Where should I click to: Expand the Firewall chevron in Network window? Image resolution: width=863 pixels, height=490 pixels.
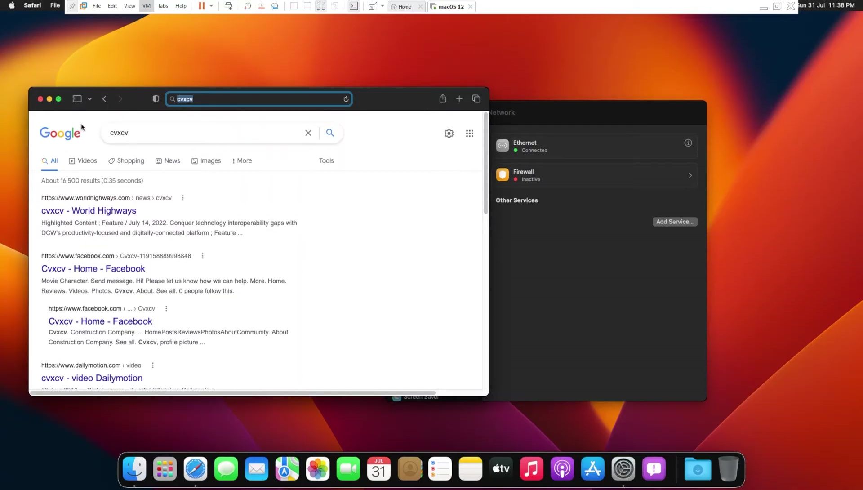[690, 175]
